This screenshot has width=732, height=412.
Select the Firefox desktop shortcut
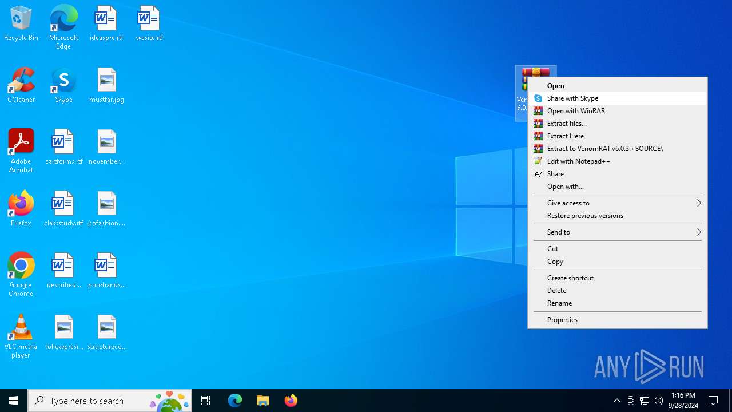[21, 209]
